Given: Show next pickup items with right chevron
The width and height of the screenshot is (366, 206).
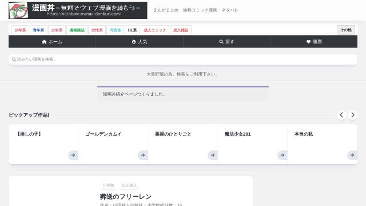Looking at the screenshot, I should click(352, 115).
